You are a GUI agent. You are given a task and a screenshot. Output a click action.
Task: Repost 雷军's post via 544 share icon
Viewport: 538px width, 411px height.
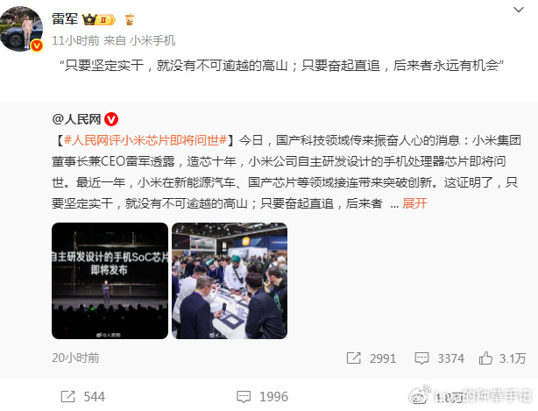tap(67, 397)
